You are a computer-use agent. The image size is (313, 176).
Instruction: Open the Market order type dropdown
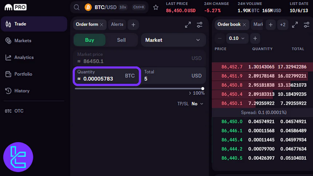(173, 40)
